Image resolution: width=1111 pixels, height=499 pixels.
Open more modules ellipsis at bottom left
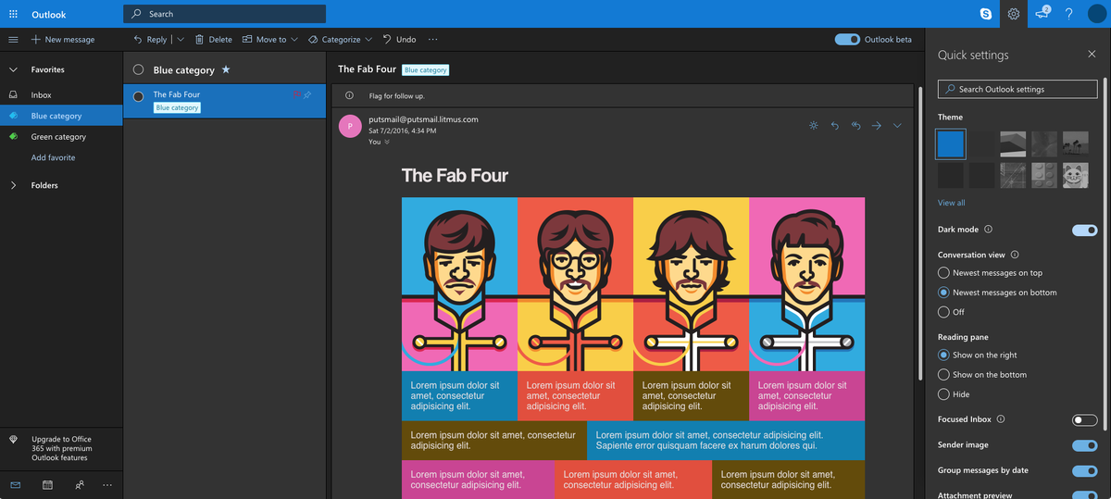tap(107, 484)
